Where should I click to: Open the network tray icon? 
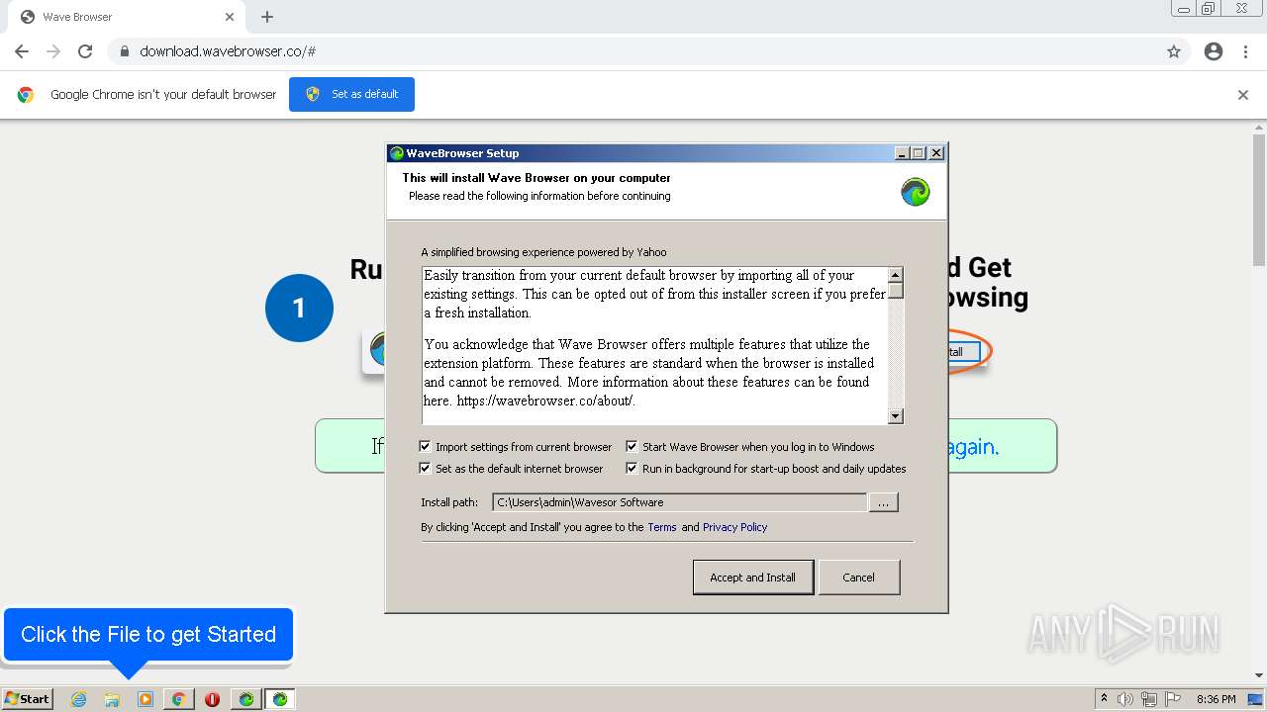click(1149, 699)
